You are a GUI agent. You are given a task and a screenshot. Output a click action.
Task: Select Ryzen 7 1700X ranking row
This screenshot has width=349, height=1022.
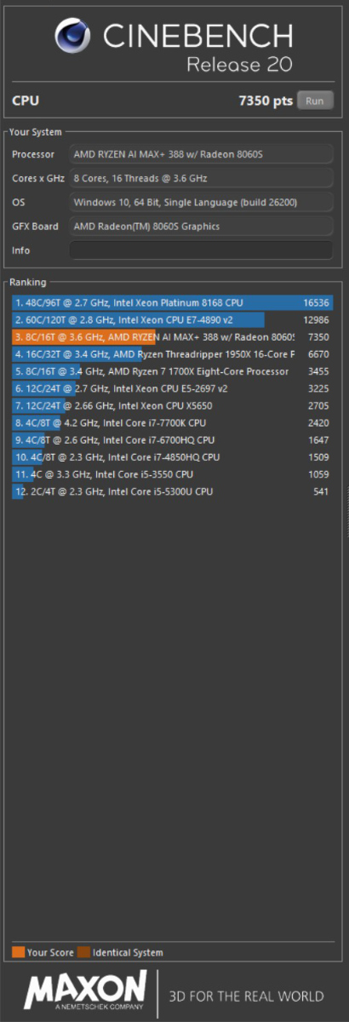click(172, 371)
